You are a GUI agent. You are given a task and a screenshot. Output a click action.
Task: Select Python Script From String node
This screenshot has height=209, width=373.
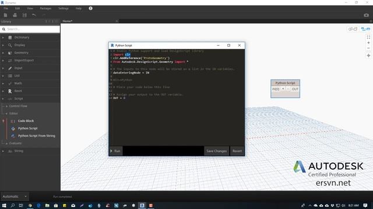(x=36, y=136)
